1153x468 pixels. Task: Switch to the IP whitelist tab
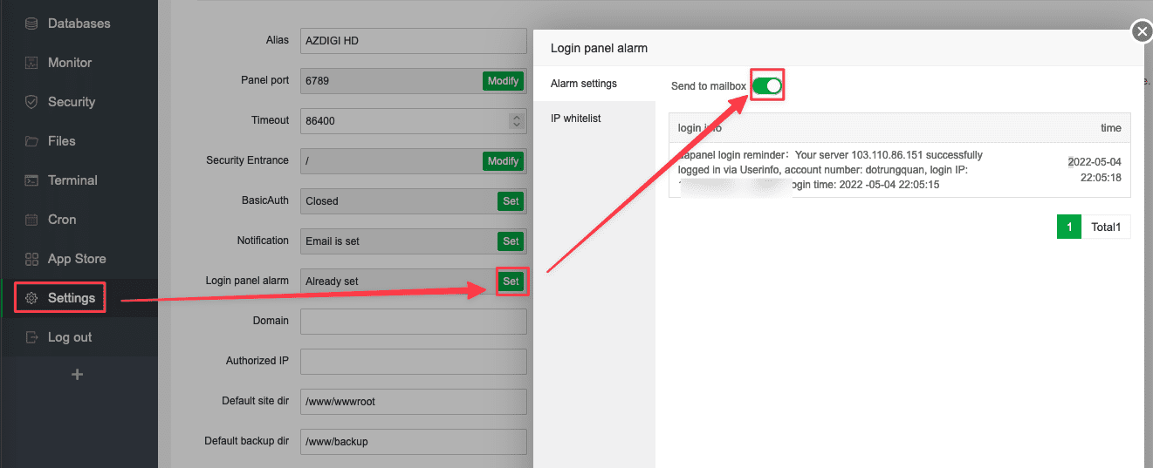point(575,119)
